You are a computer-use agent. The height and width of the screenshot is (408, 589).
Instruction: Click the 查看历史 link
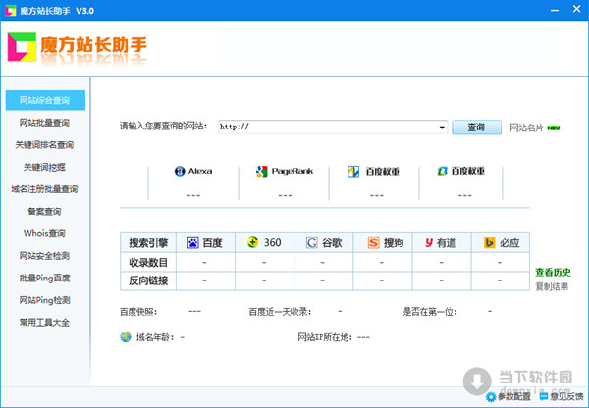(x=553, y=272)
